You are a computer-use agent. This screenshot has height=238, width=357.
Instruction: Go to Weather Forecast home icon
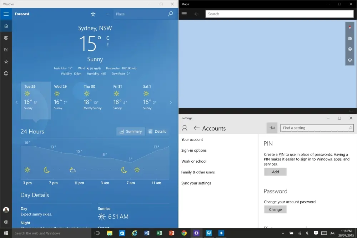pos(6,26)
